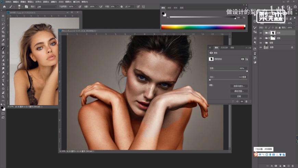This screenshot has width=298, height=168.
Task: Expand the 头发 layer group arrow
Action: [264, 33]
